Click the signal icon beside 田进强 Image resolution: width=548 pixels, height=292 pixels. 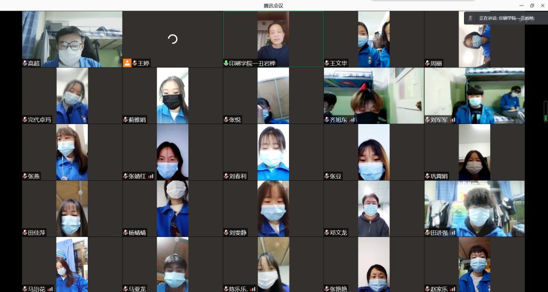click(x=453, y=233)
